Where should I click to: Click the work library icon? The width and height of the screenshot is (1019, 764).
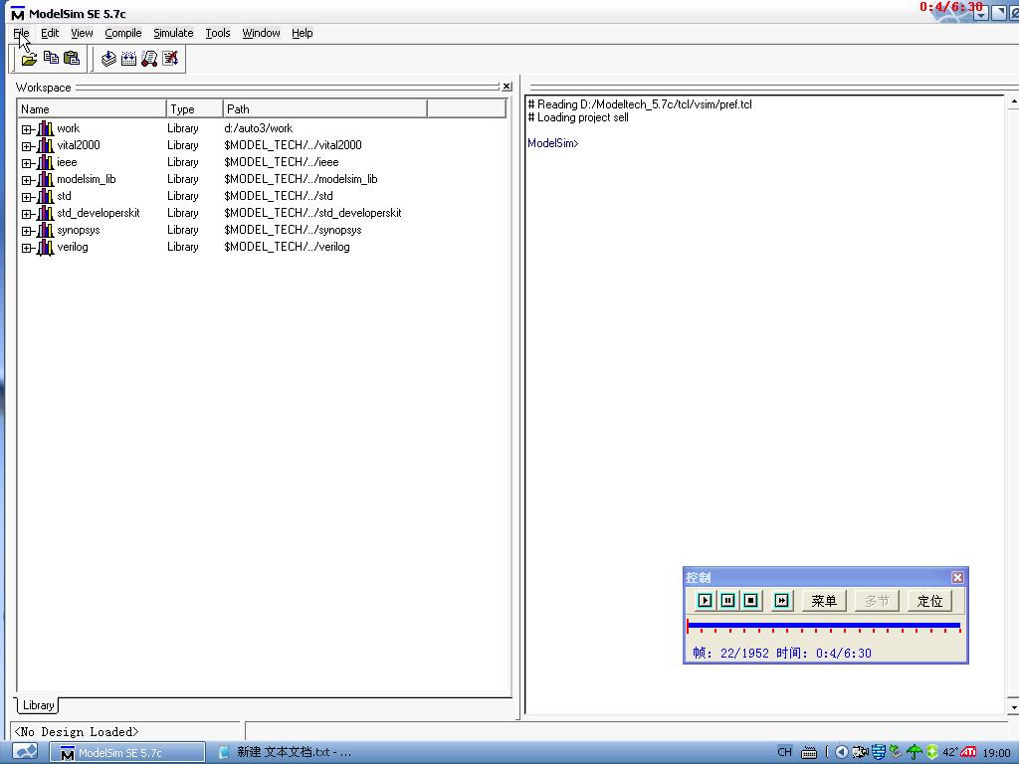coord(45,128)
